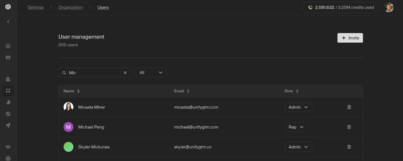
Task: Delete user Skyler Mickunas
Action: [x=349, y=147]
